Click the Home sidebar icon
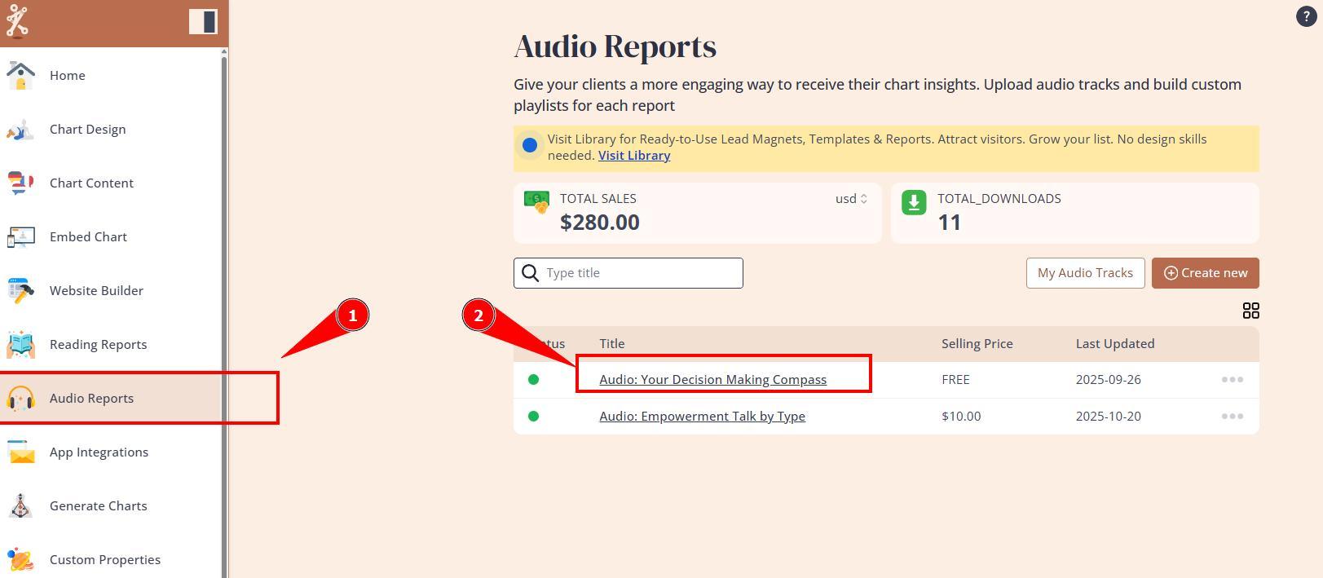This screenshot has height=578, width=1323. pos(20,76)
